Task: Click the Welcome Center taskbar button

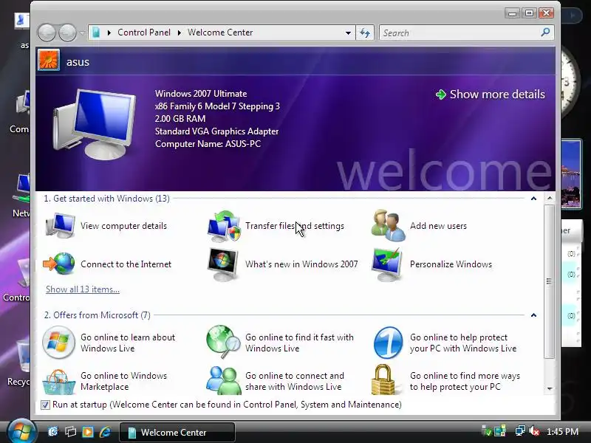Action: (x=177, y=432)
